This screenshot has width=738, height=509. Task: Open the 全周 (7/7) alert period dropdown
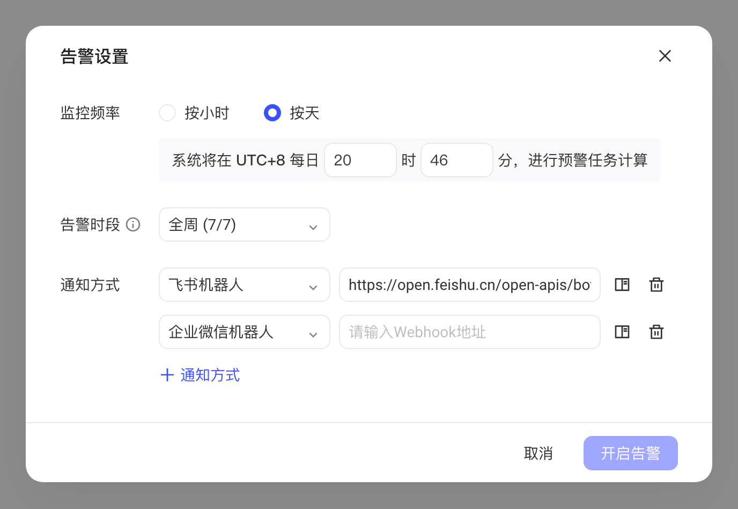click(245, 224)
